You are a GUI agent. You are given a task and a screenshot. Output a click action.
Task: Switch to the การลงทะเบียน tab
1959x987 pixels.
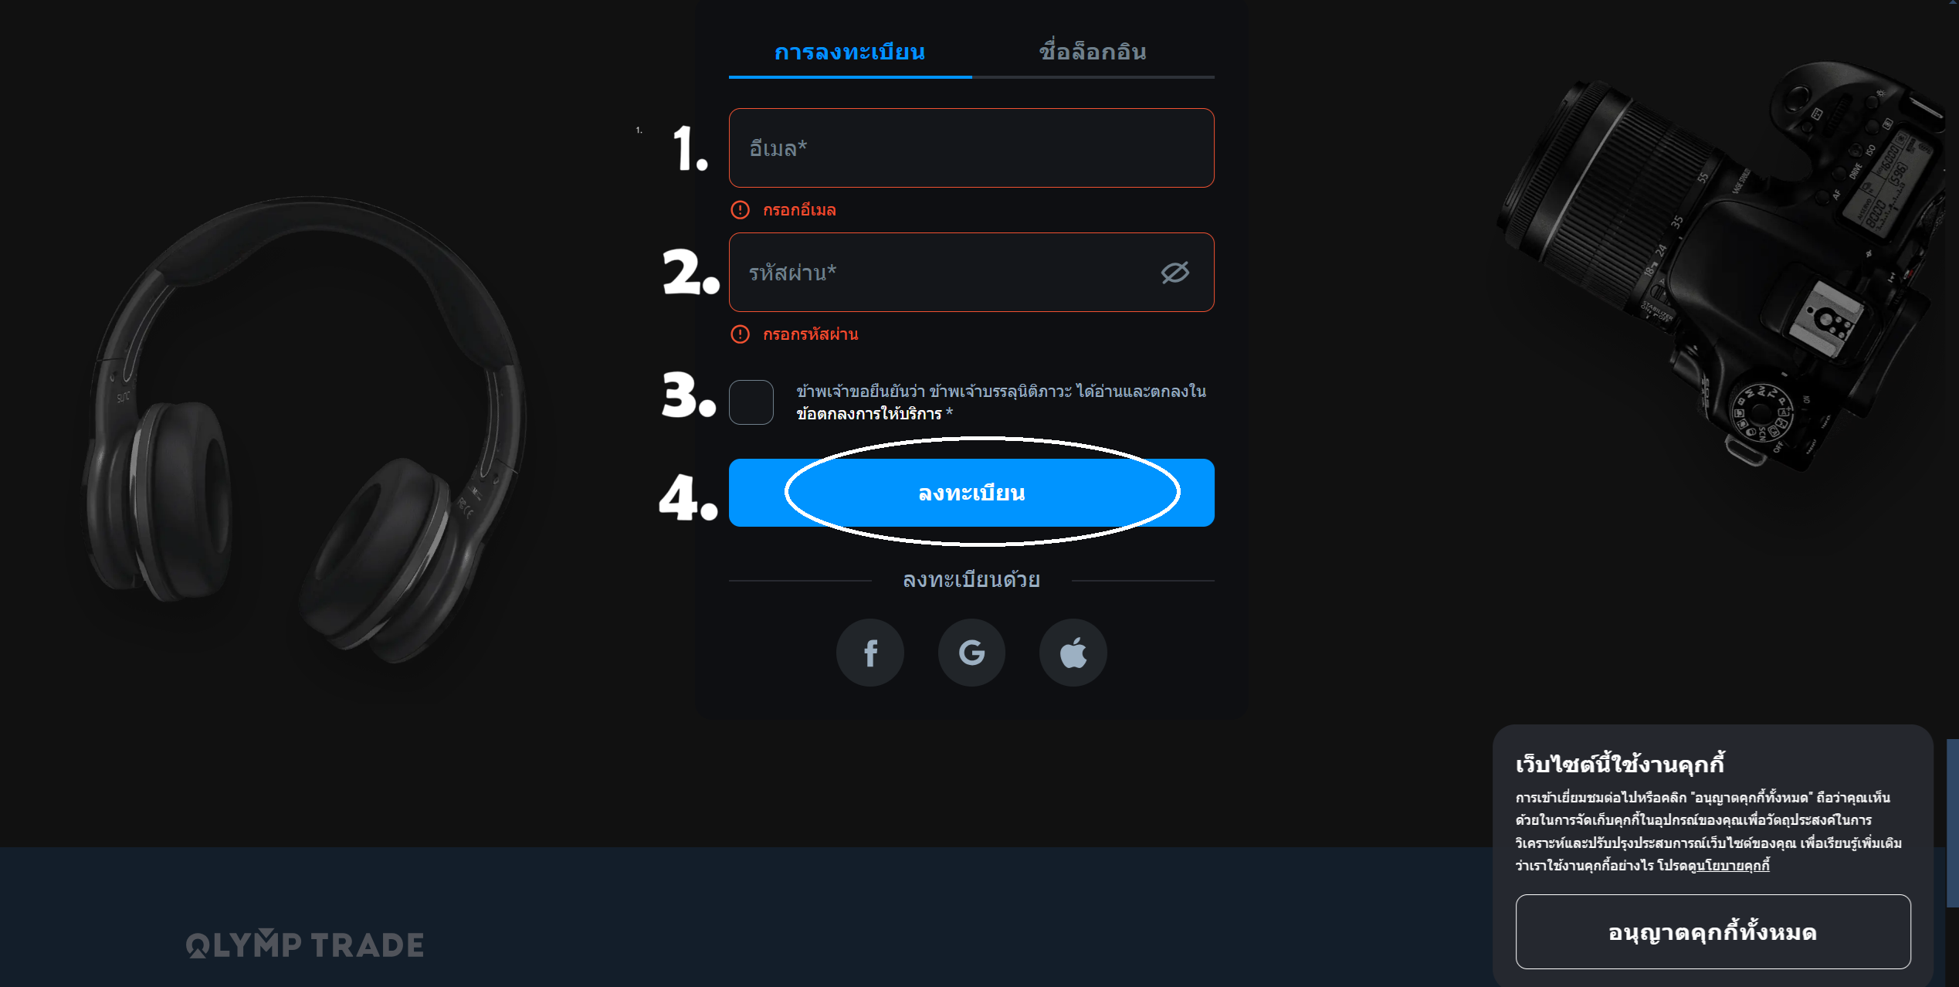pyautogui.click(x=850, y=52)
